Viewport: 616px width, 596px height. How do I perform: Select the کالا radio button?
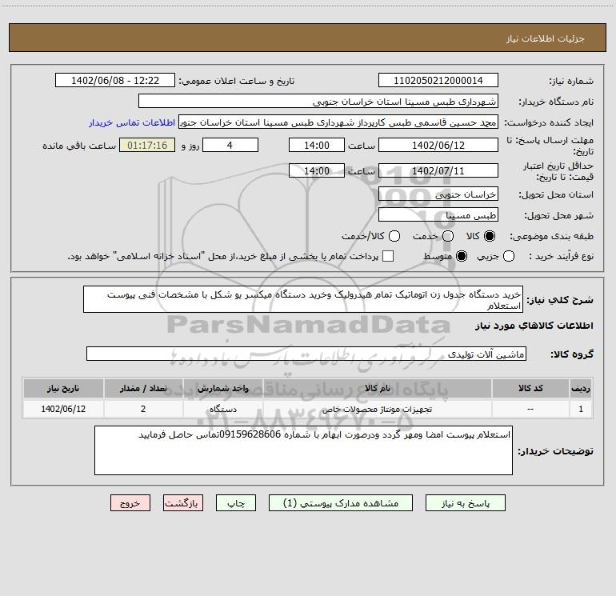point(490,236)
